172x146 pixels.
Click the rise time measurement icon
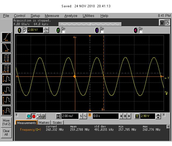[6, 37]
